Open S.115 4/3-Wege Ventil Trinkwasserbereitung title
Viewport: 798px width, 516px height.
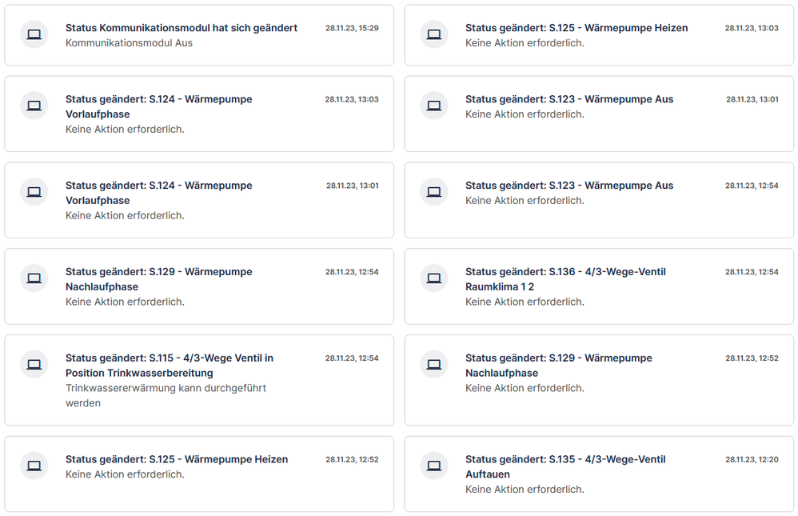(x=169, y=366)
